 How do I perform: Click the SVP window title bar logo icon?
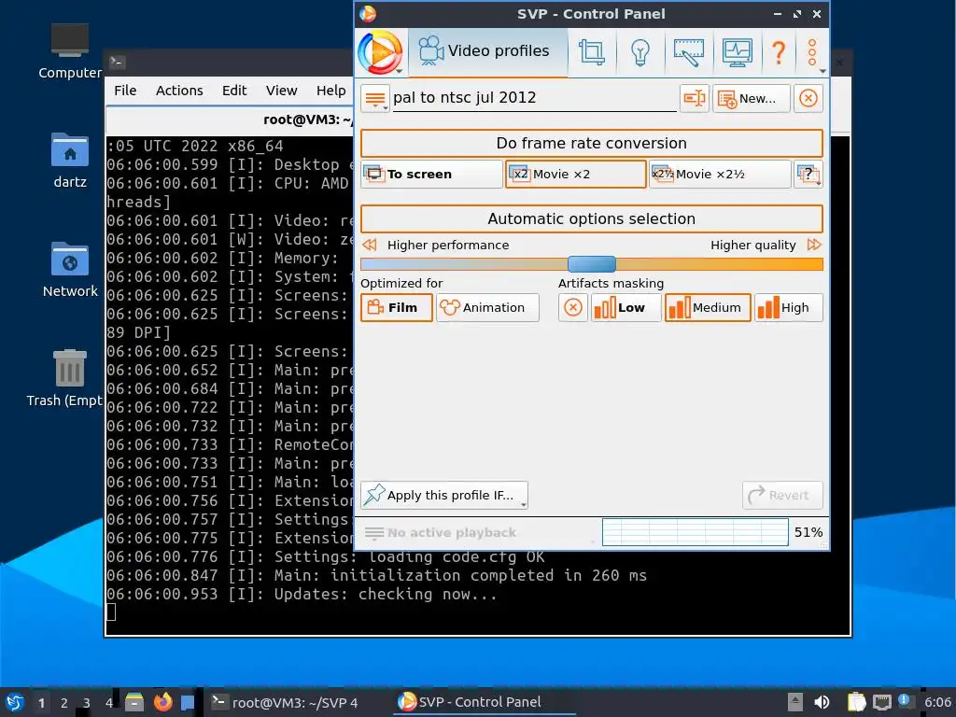point(368,14)
